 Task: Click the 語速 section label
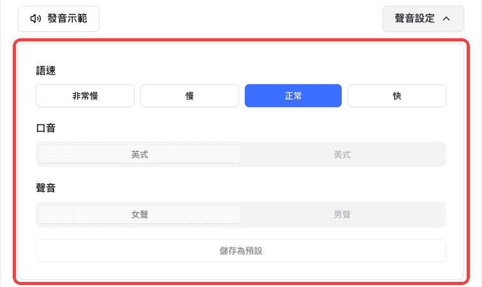point(46,71)
